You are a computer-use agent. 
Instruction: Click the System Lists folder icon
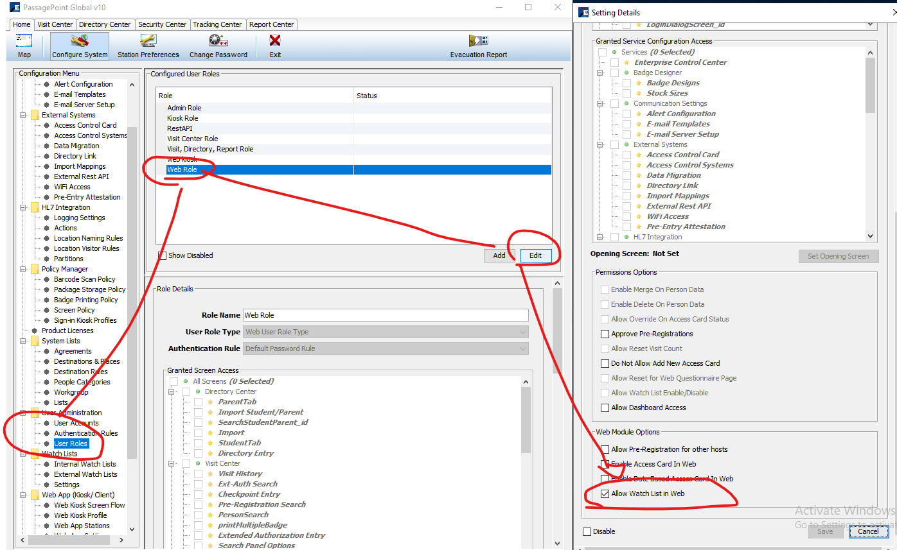pos(34,341)
